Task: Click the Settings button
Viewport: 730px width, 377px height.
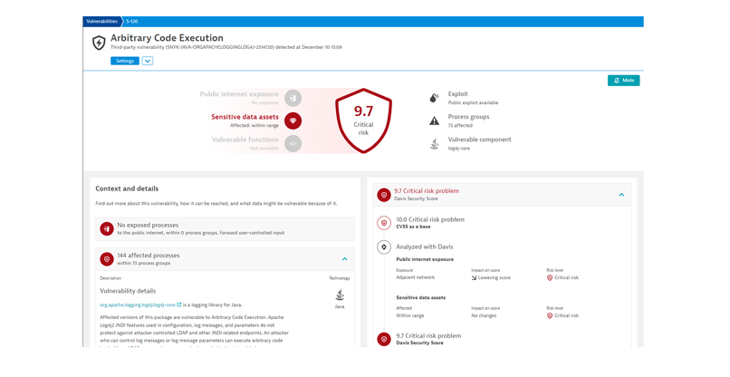Action: 125,61
